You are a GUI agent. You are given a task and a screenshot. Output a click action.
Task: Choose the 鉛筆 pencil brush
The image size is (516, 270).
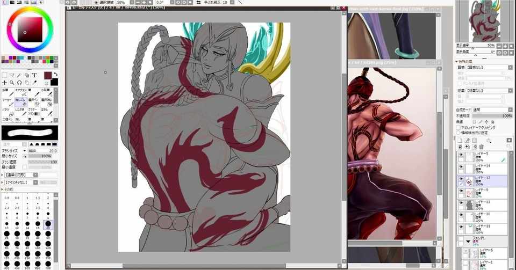[7, 93]
